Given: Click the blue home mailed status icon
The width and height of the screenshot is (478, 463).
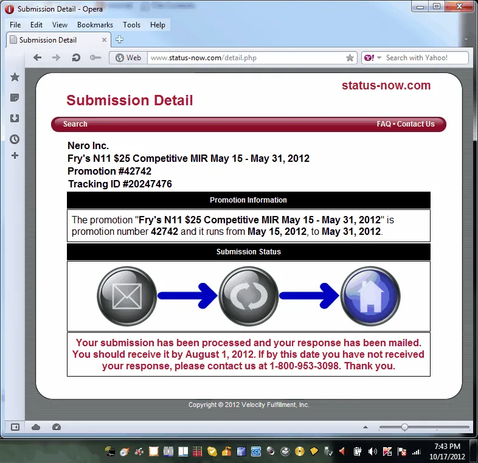Looking at the screenshot, I should point(370,296).
